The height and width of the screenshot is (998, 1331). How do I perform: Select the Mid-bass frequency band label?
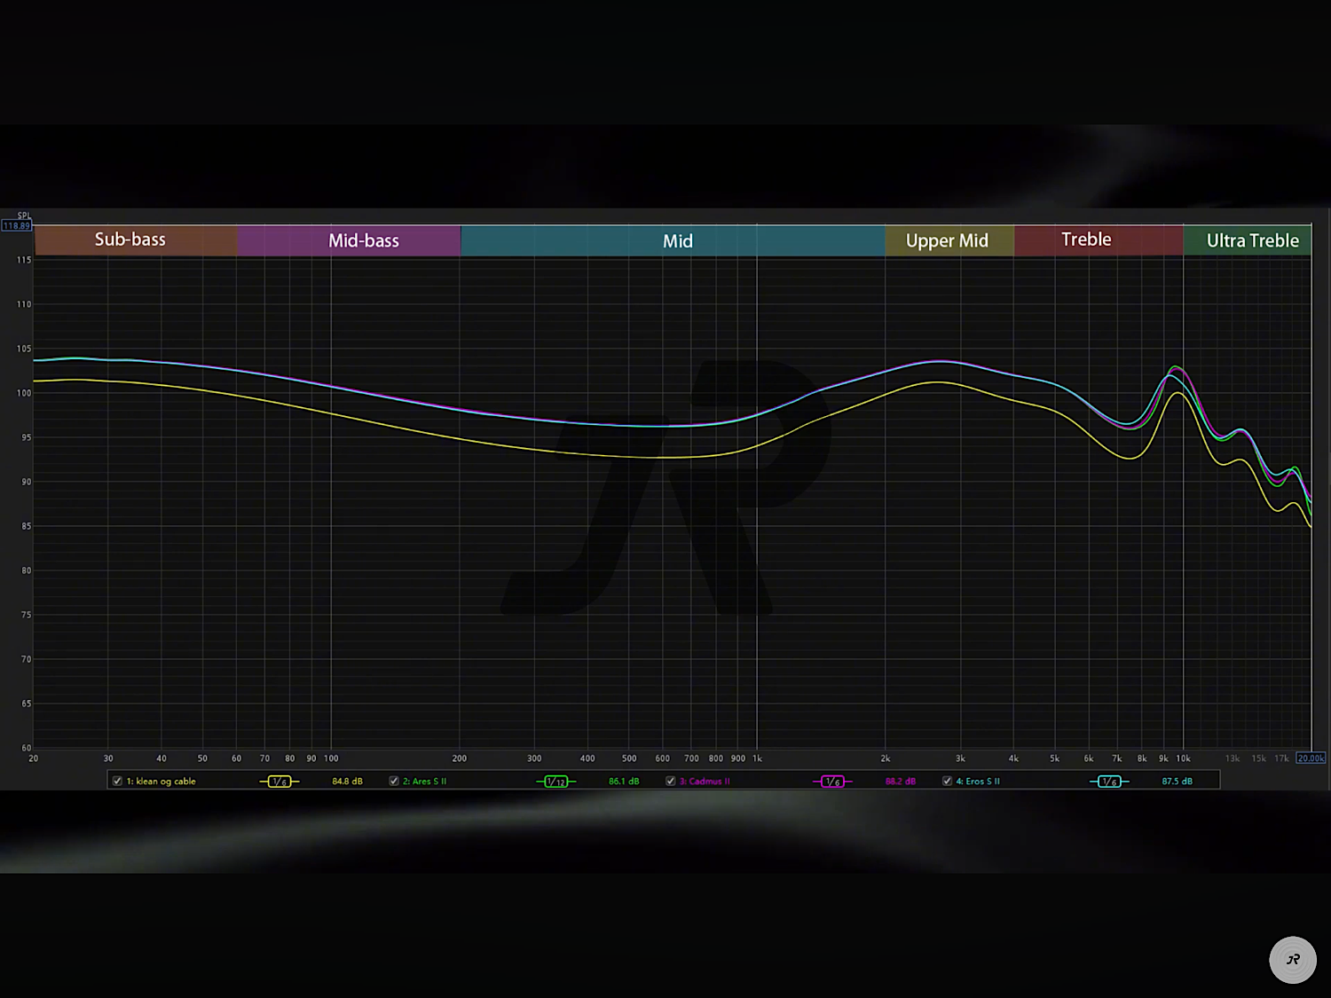pyautogui.click(x=364, y=240)
